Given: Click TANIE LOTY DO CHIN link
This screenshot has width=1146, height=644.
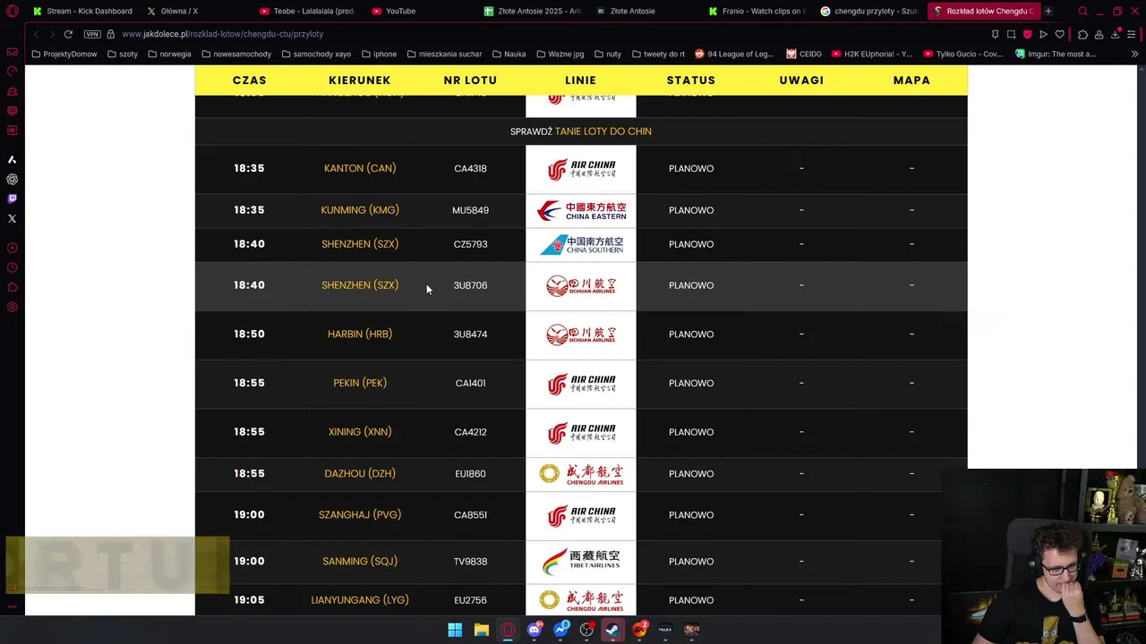Looking at the screenshot, I should coord(603,131).
